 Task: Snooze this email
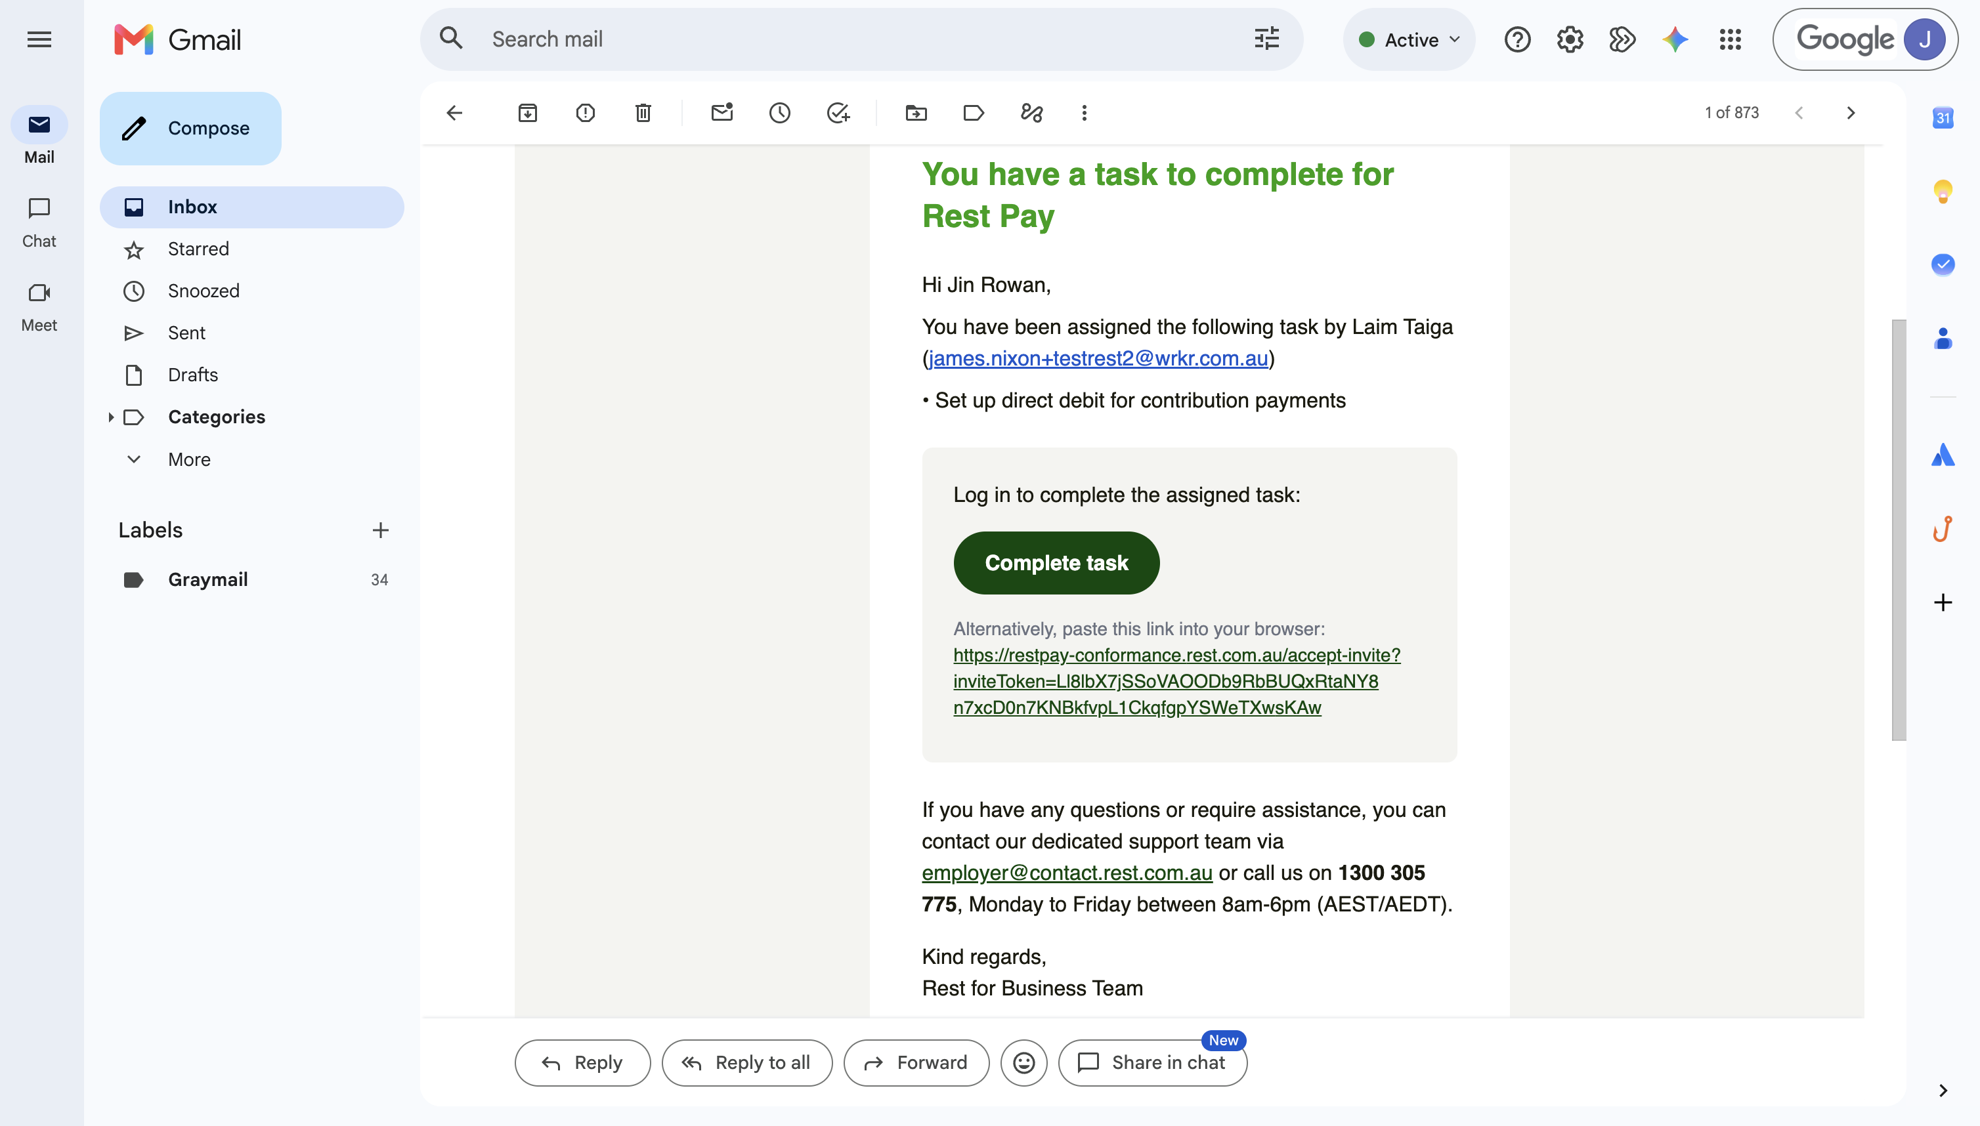779,113
